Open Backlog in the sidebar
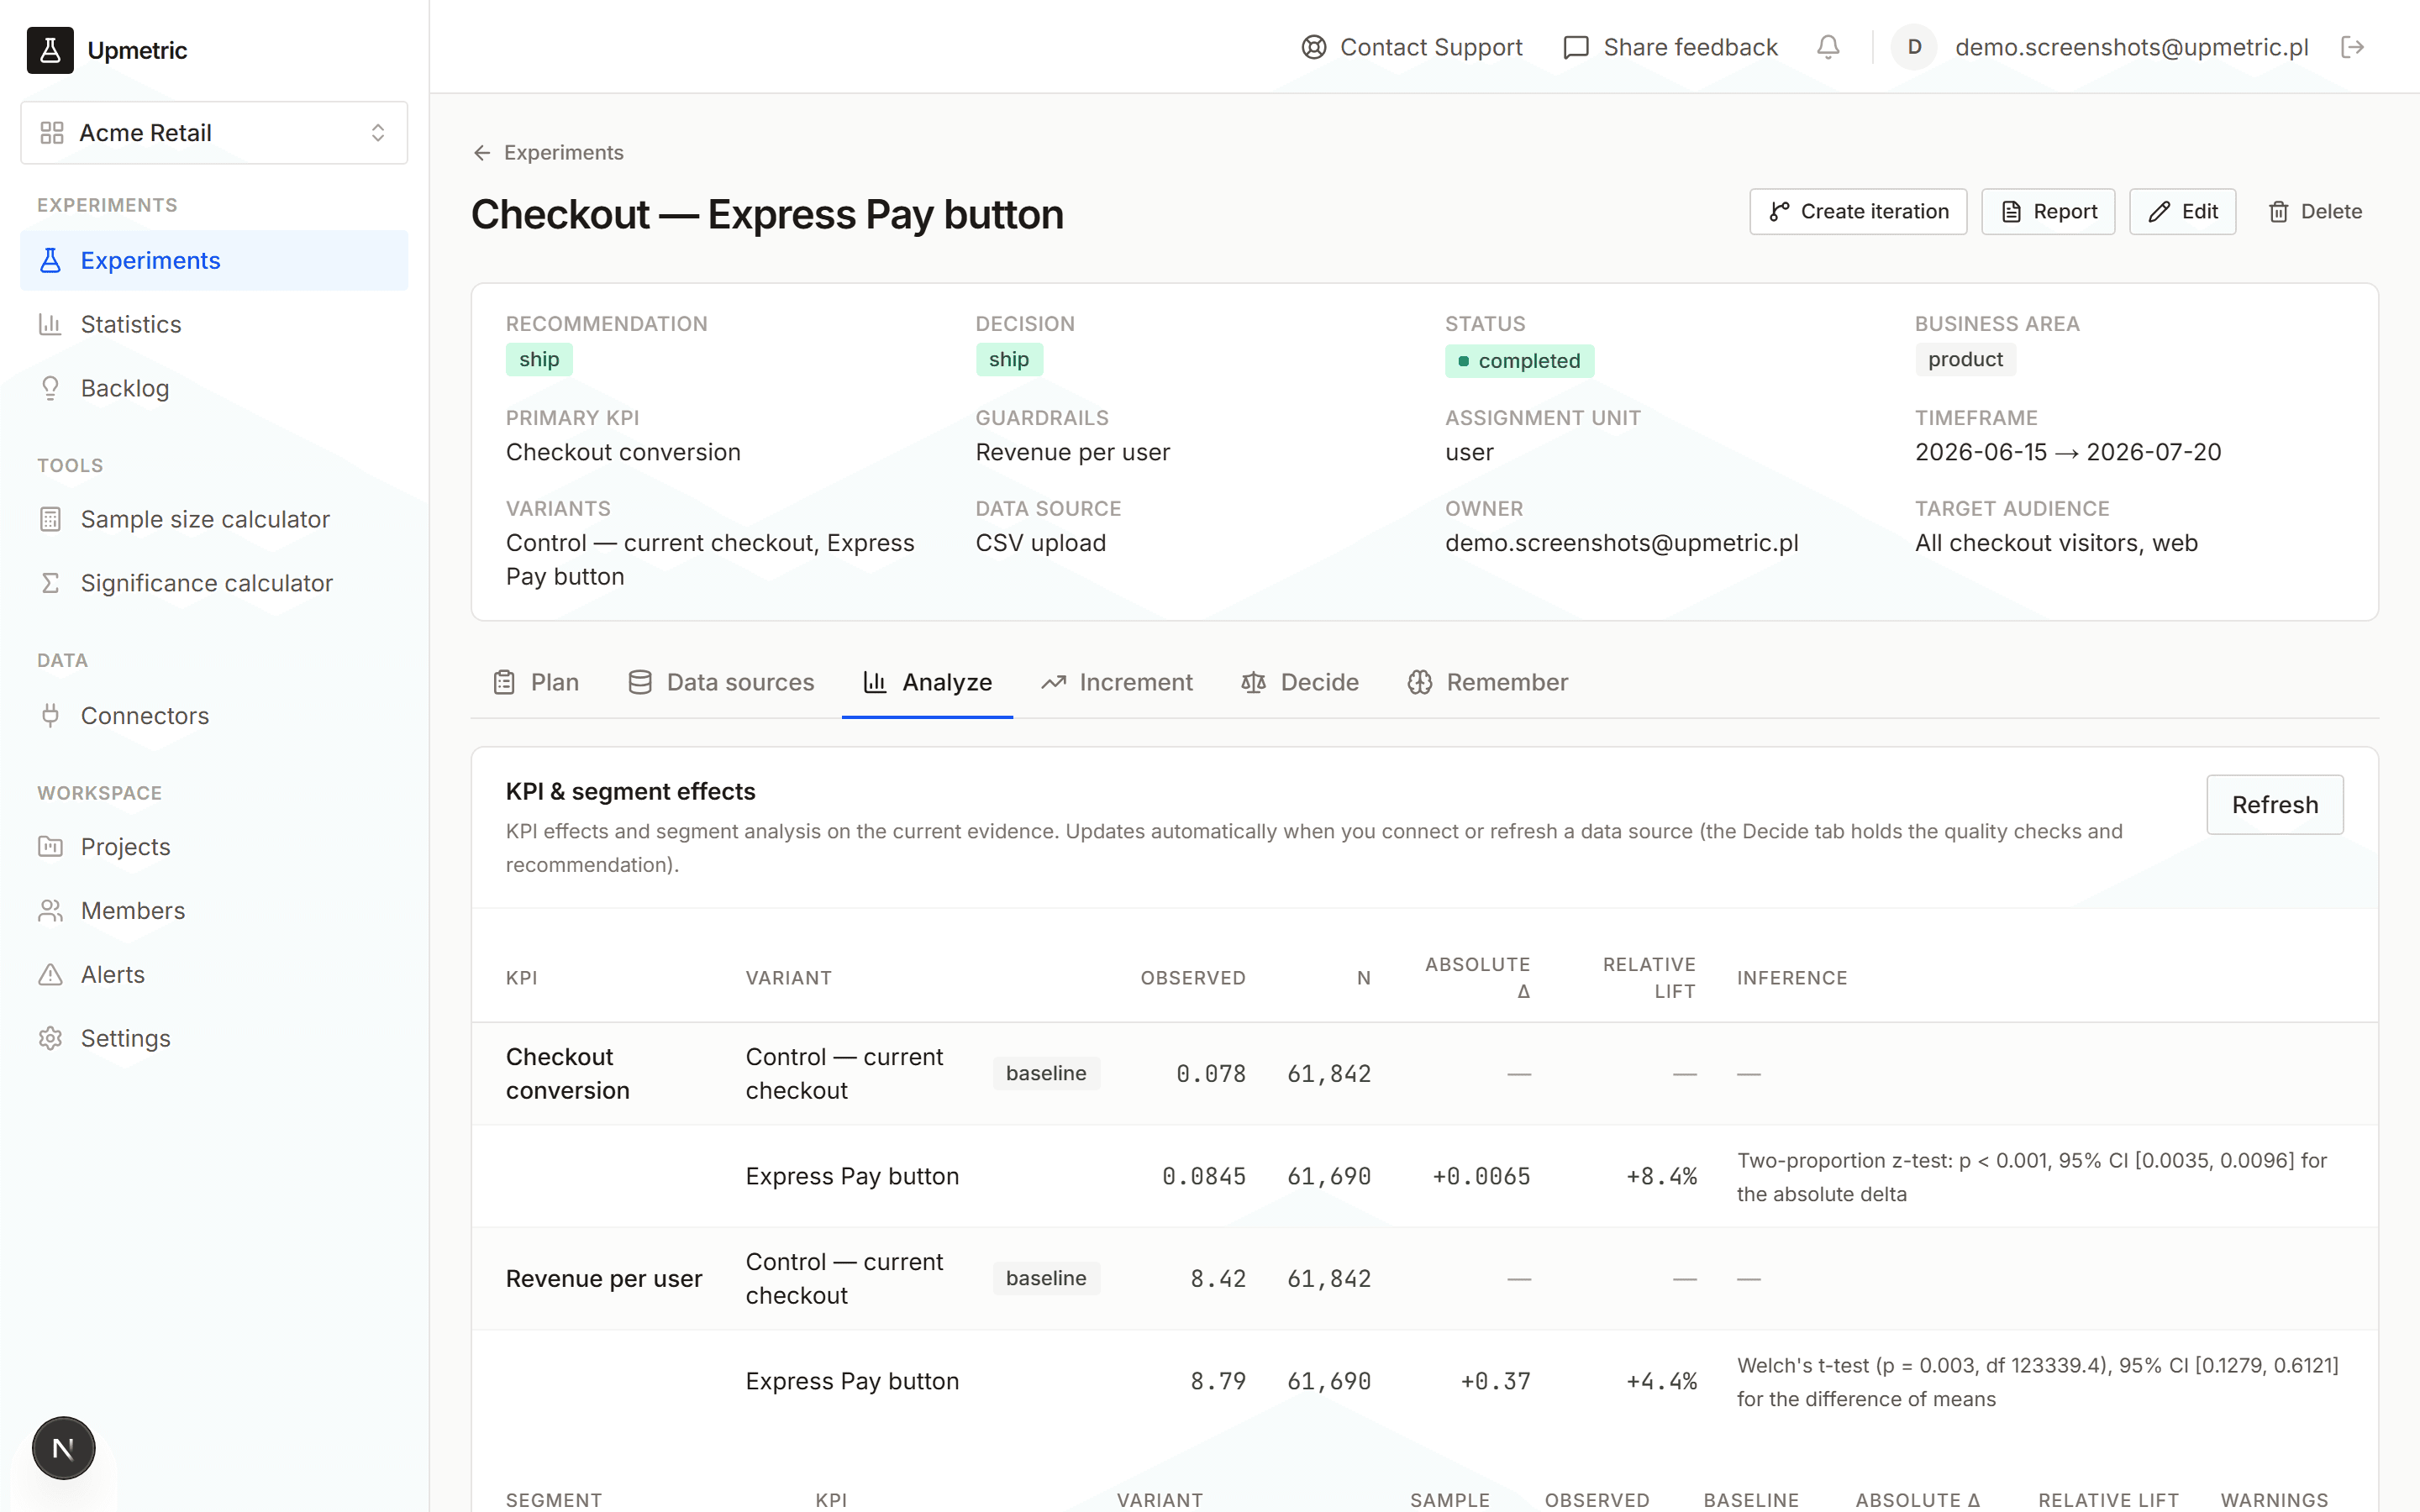 (x=214, y=388)
